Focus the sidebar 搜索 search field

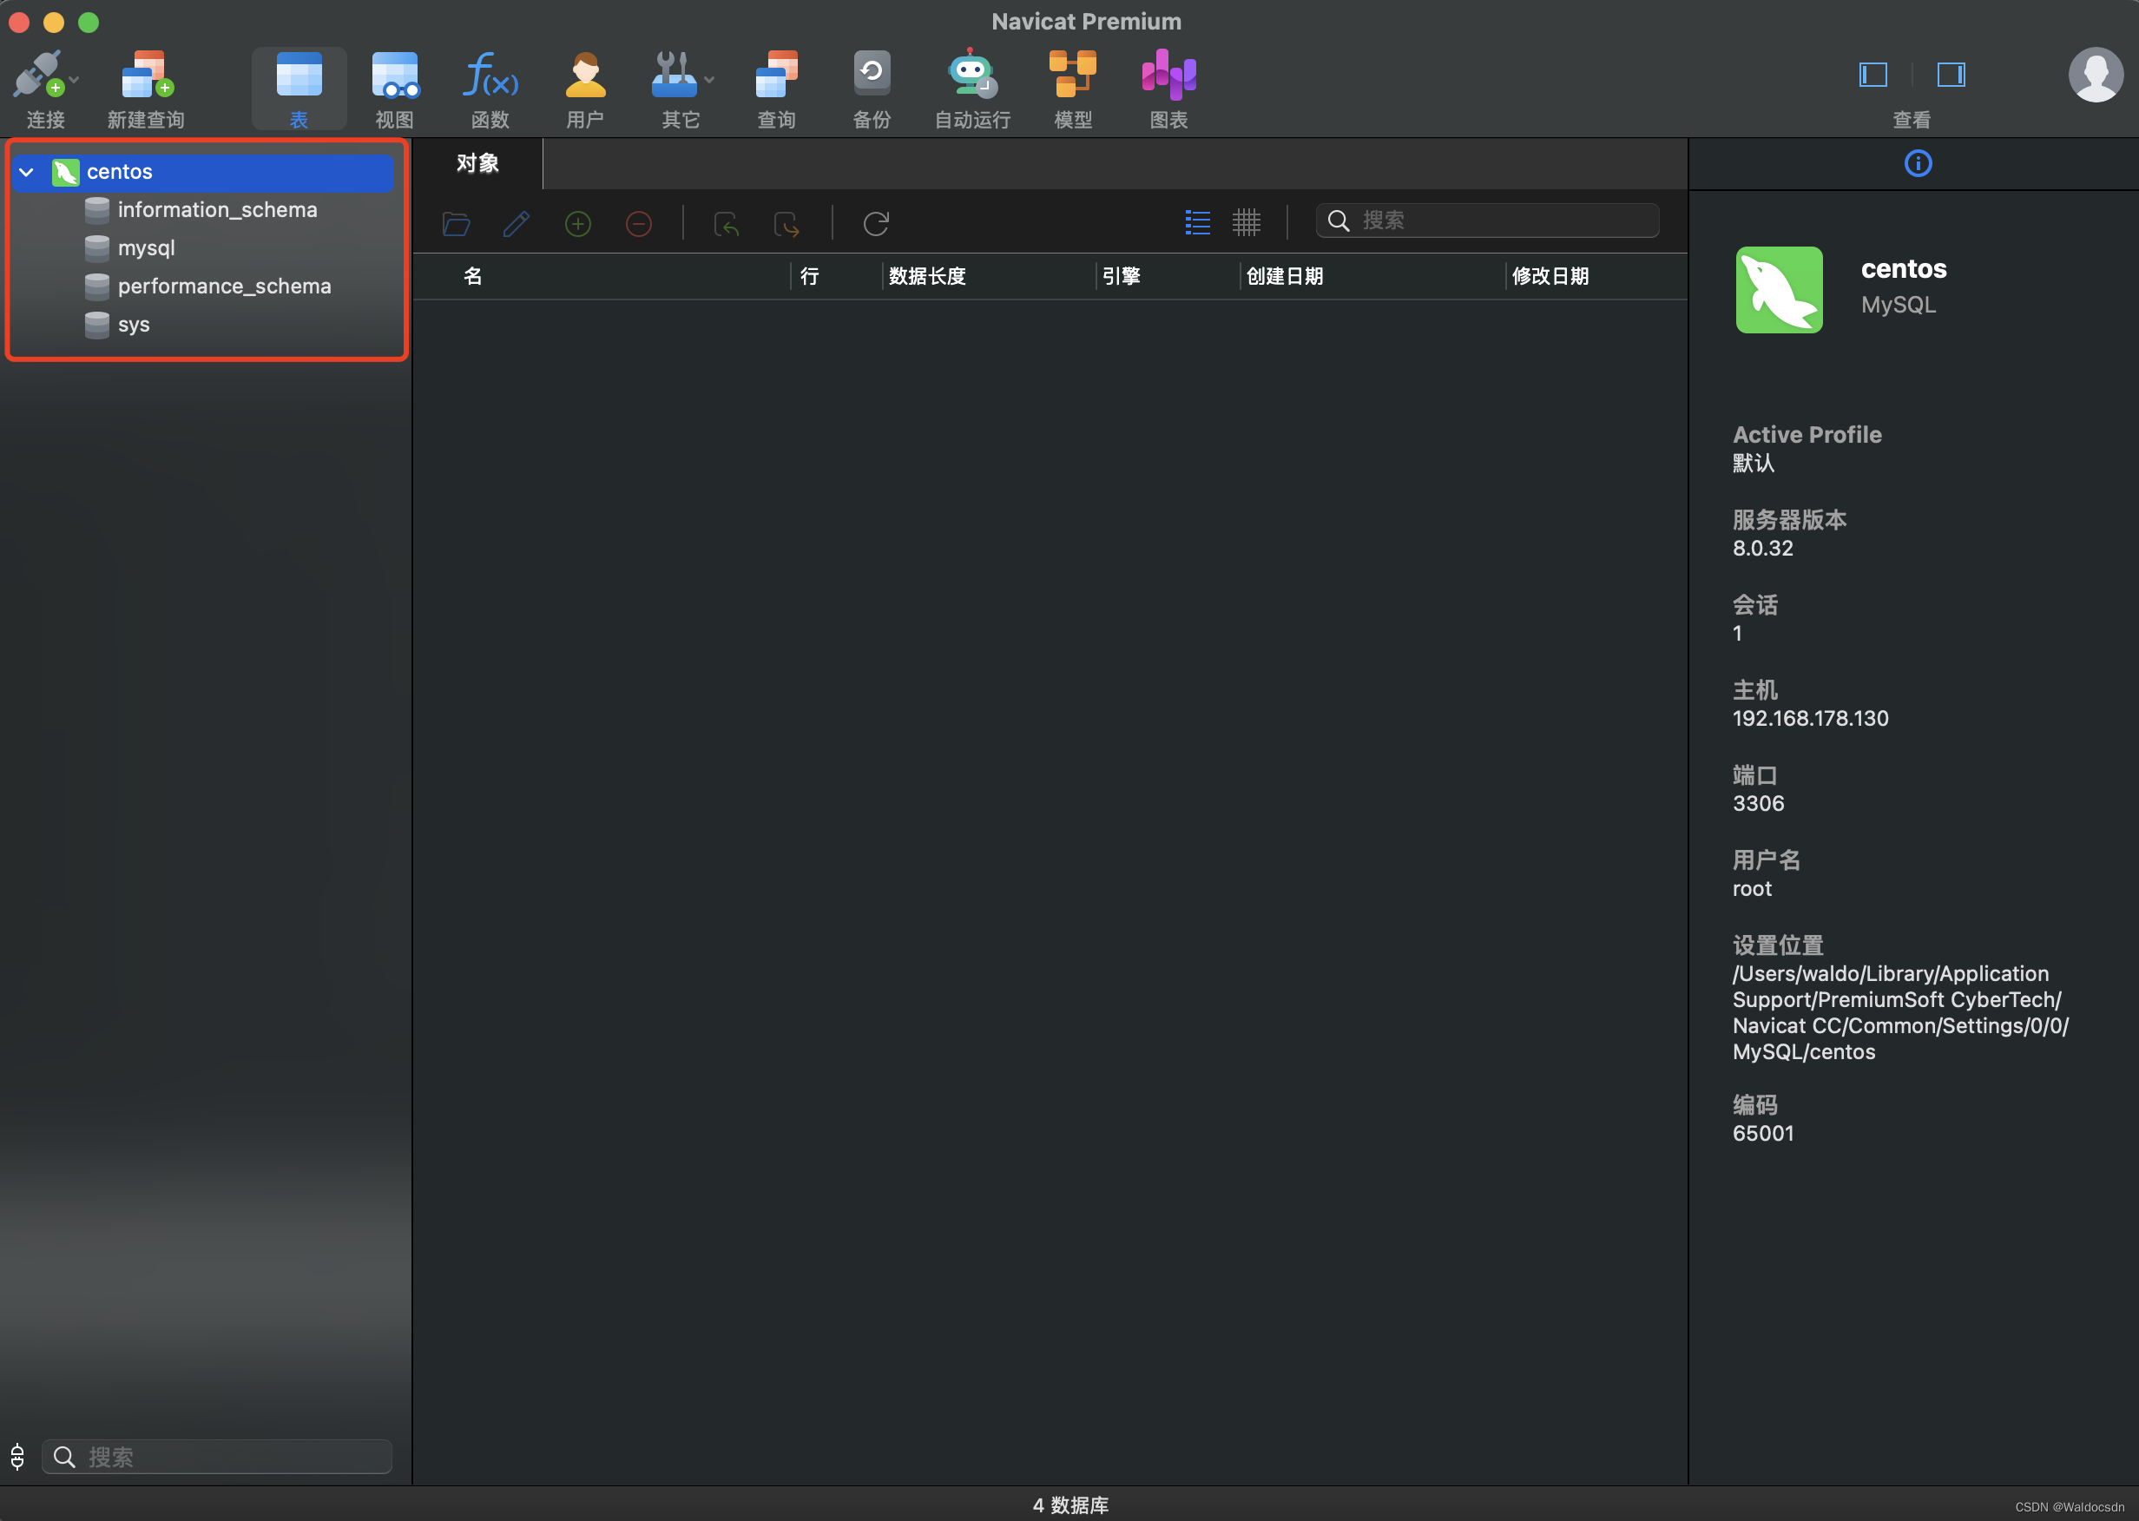(x=216, y=1457)
